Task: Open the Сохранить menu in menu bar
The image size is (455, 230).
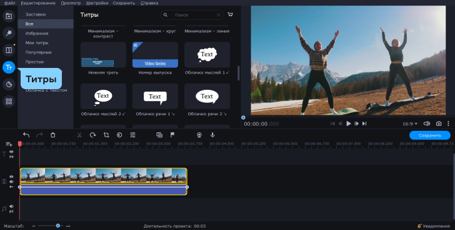Action: [124, 3]
